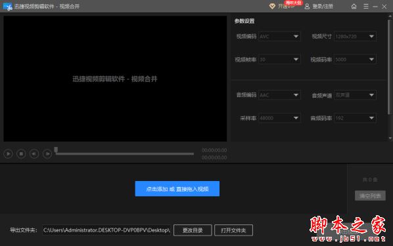The height and width of the screenshot is (246, 393).
Task: Open the 音频码率 192 dropdown
Action: pos(355,118)
